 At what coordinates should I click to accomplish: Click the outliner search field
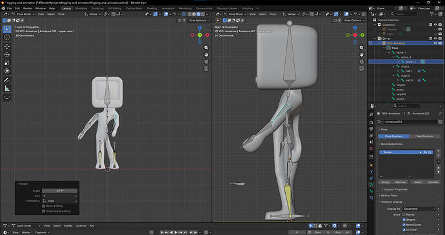click(404, 14)
